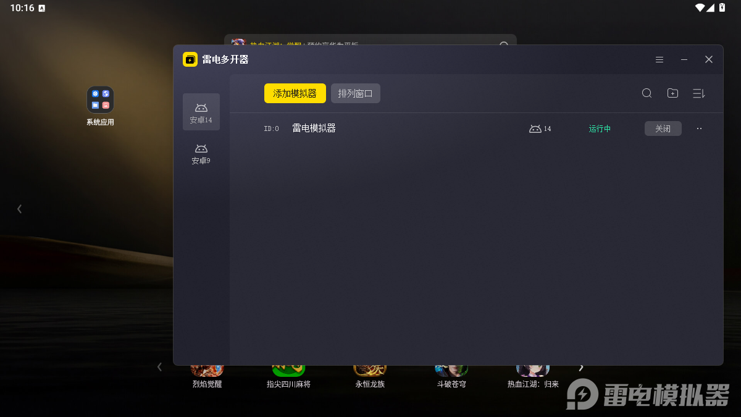Click the 添加模拟器 button
Viewport: 741px width, 417px height.
295,93
